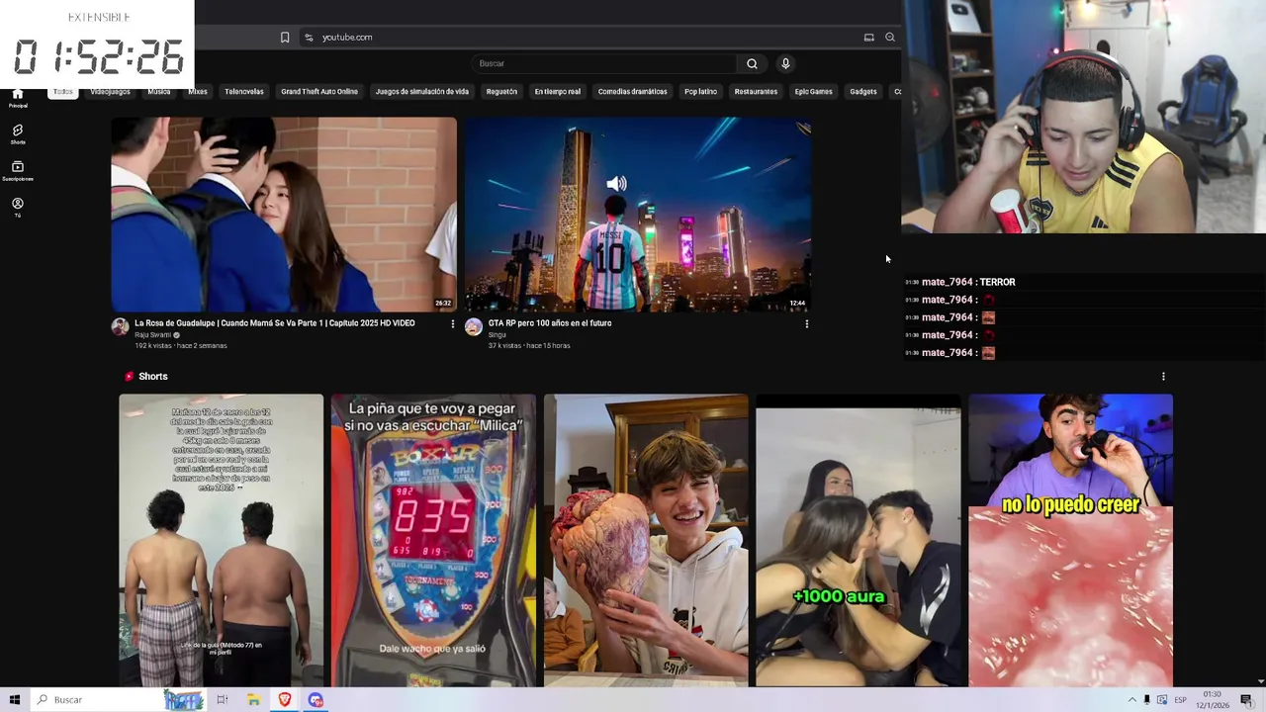The height and width of the screenshot is (712, 1266).
Task: Open the Shorts section options menu
Action: tap(1163, 376)
